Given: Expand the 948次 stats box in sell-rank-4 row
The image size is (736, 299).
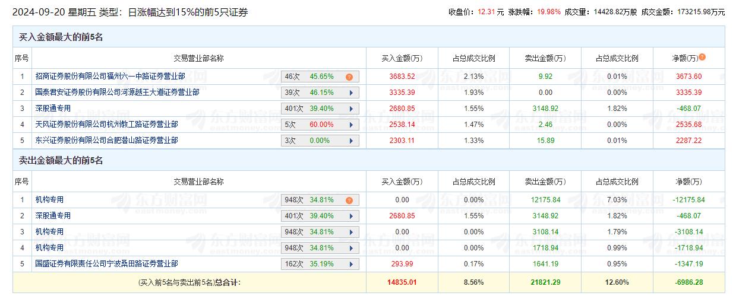Looking at the screenshot, I should pos(320,248).
